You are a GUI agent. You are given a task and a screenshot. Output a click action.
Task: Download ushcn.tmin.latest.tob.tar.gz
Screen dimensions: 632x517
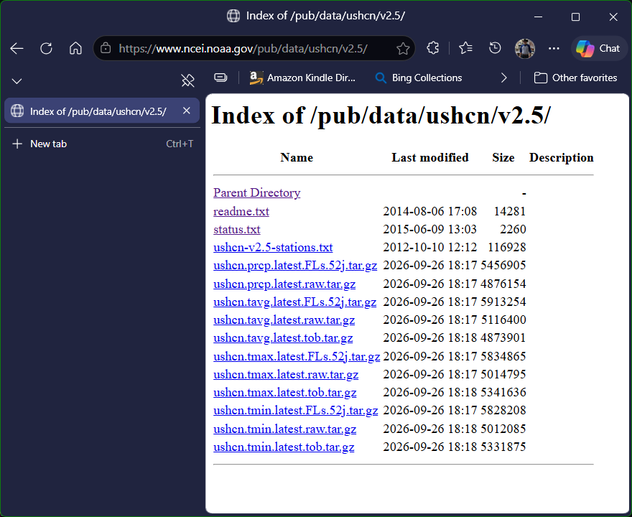click(x=284, y=447)
